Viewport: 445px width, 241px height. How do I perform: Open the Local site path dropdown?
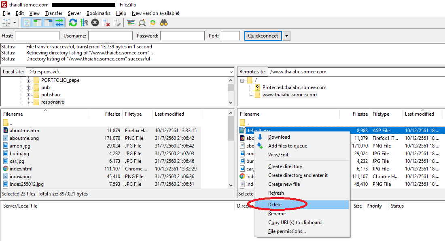(x=230, y=72)
